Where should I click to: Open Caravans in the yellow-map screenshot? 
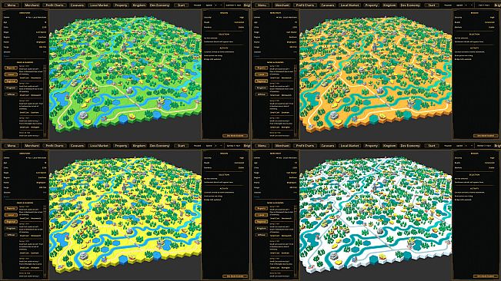pyautogui.click(x=77, y=146)
